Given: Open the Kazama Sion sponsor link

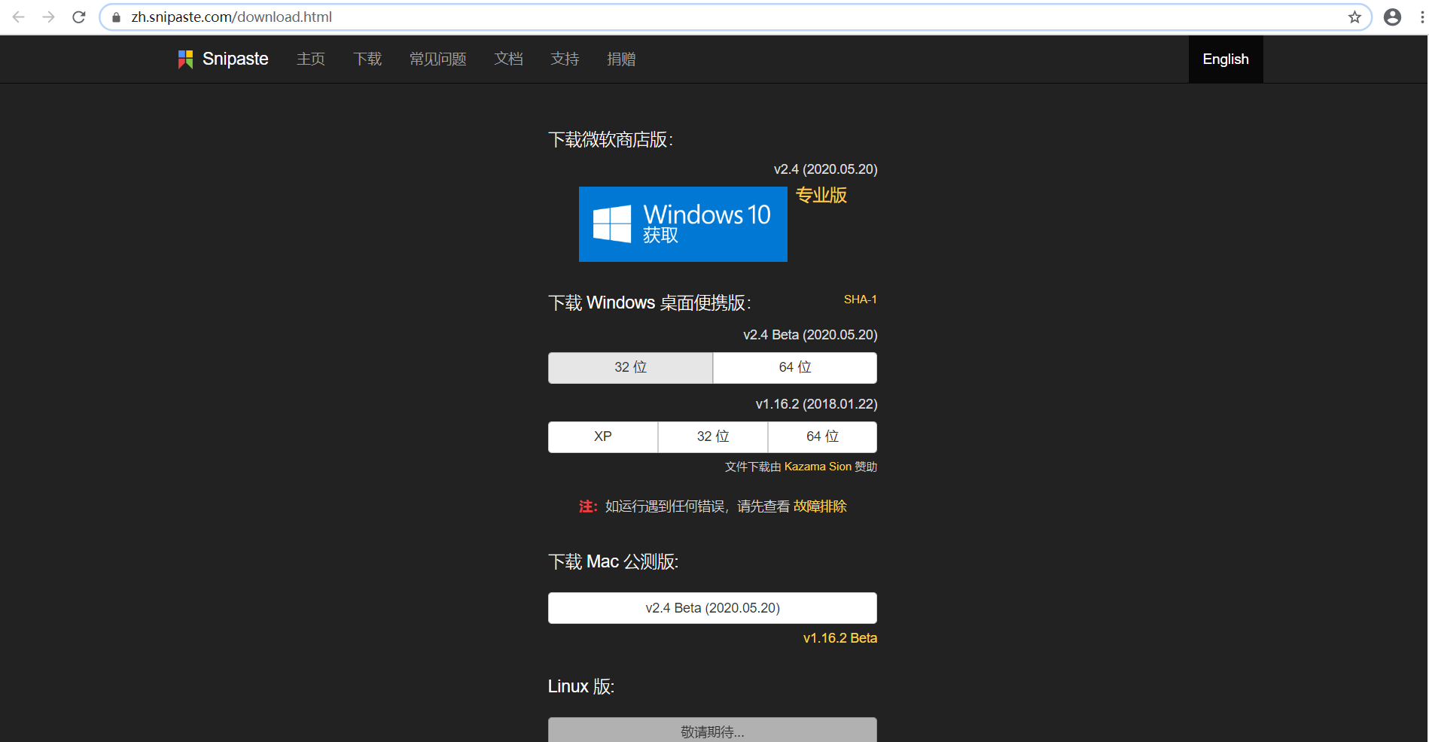Looking at the screenshot, I should [x=818, y=467].
